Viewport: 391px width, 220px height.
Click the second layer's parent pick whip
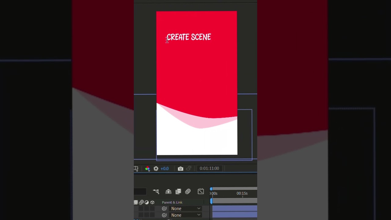click(x=164, y=215)
